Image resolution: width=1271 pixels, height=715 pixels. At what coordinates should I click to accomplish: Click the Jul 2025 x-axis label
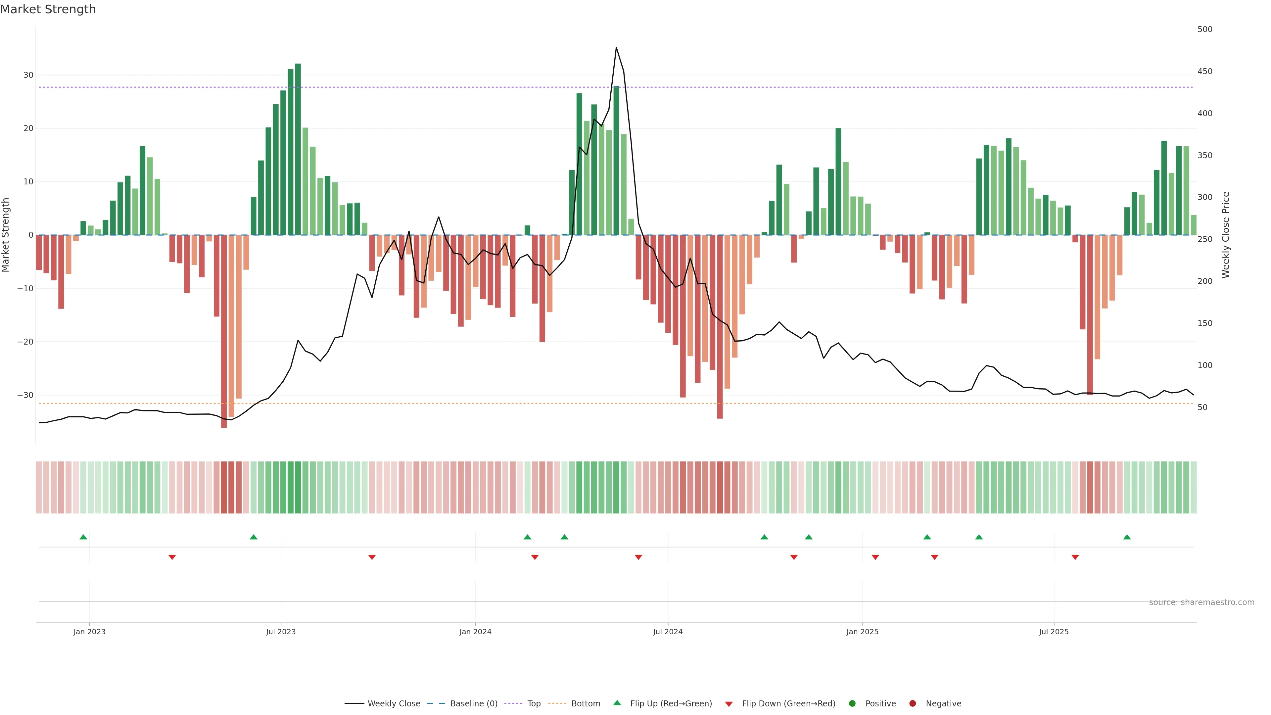coord(1054,632)
